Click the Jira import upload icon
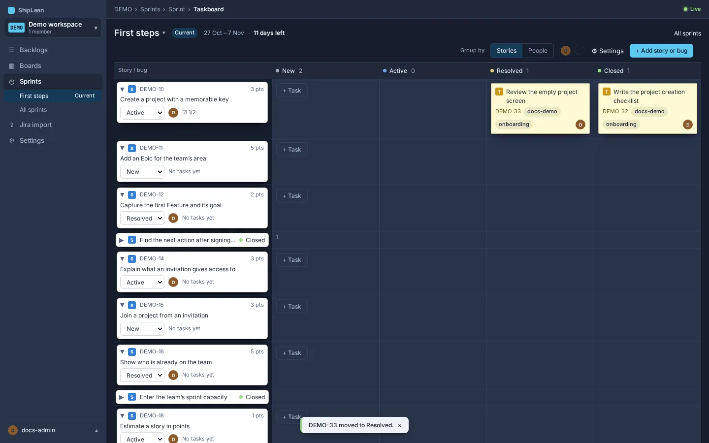The image size is (709, 443). coord(12,125)
